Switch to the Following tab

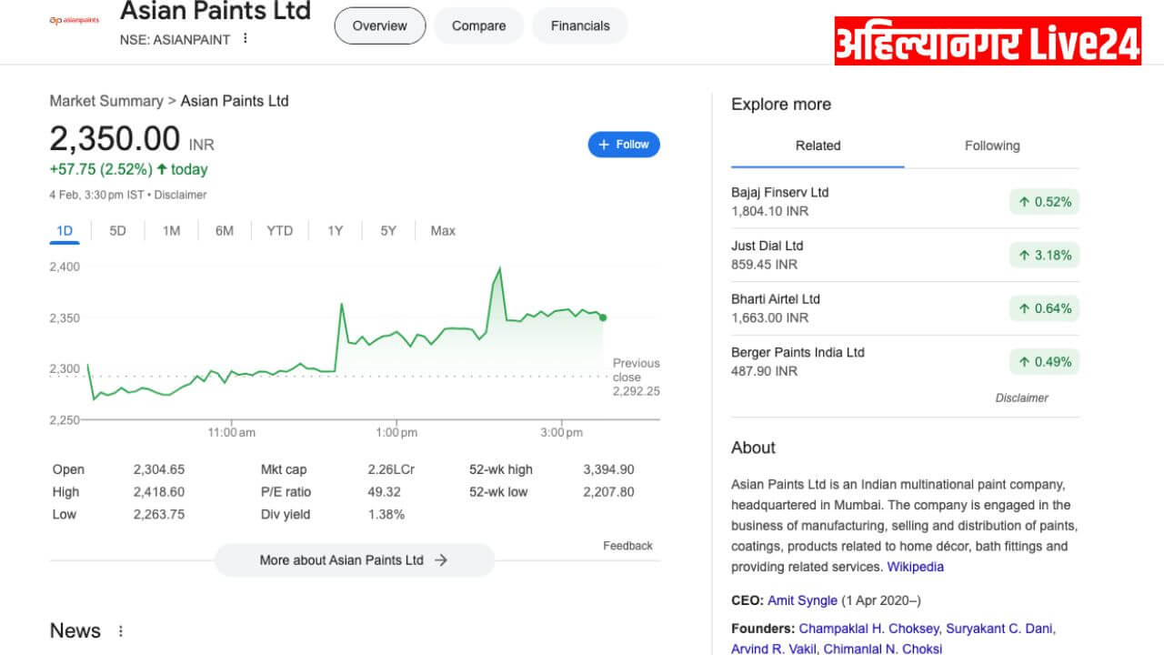click(992, 146)
